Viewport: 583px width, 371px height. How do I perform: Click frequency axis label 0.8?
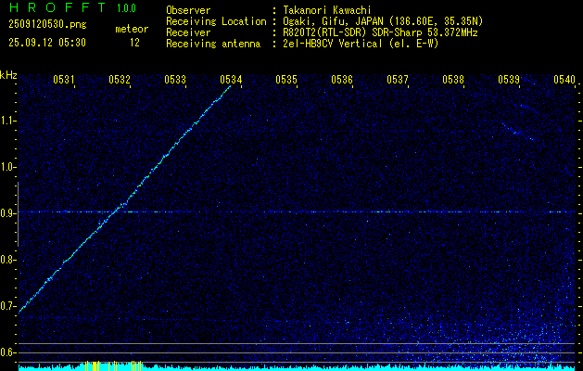[8, 260]
